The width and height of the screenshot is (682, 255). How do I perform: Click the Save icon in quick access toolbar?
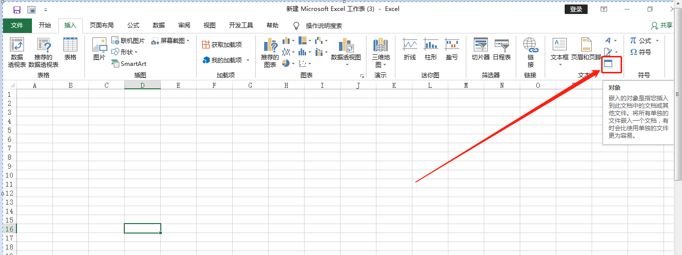(17, 9)
